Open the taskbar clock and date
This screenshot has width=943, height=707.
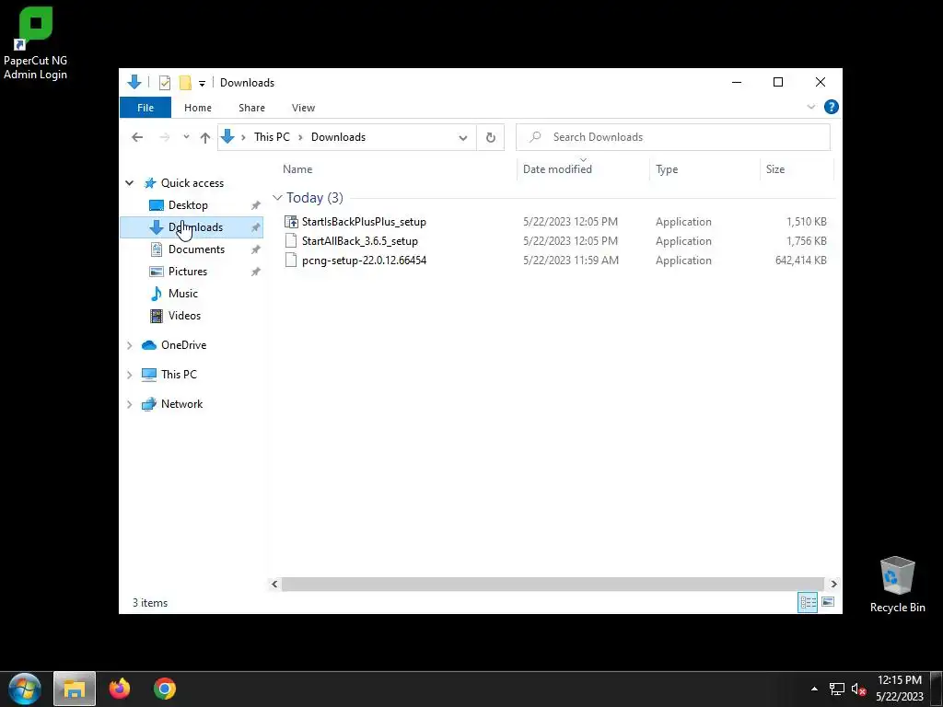(x=899, y=689)
